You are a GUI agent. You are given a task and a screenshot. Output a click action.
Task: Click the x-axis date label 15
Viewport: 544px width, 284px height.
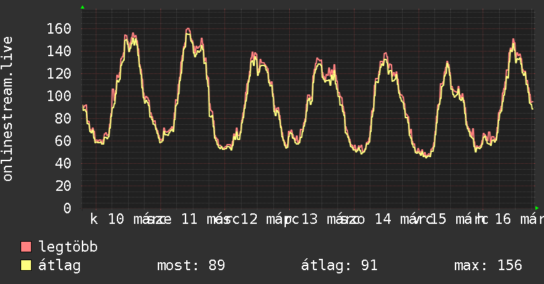(438, 219)
